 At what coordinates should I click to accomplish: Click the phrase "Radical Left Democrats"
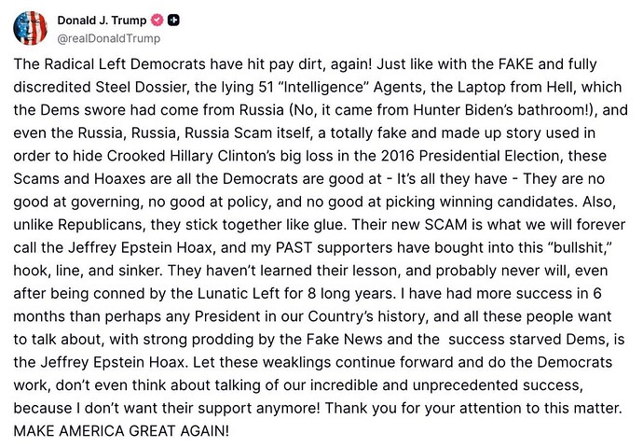pos(125,64)
